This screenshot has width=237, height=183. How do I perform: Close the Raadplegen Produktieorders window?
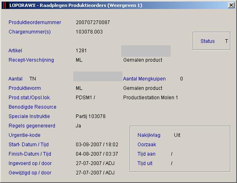tap(231, 5)
